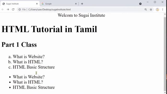Click ordered item 'c. HTML Basic Structure'
The image size is (167, 94).
coord(32,67)
